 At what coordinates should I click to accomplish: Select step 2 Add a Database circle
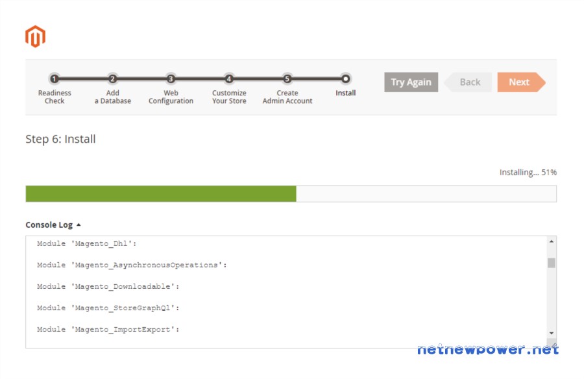112,79
